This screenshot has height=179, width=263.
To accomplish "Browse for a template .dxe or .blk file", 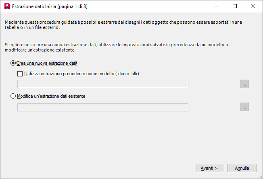I will tap(244, 84).
